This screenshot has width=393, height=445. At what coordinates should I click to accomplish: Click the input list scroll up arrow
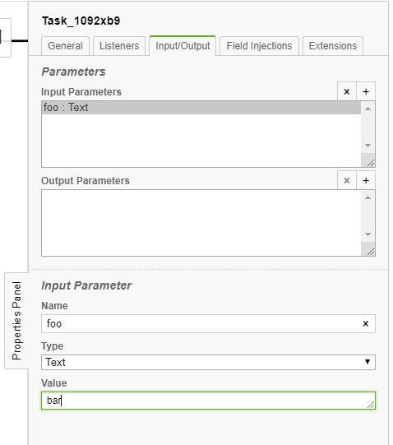click(x=368, y=109)
